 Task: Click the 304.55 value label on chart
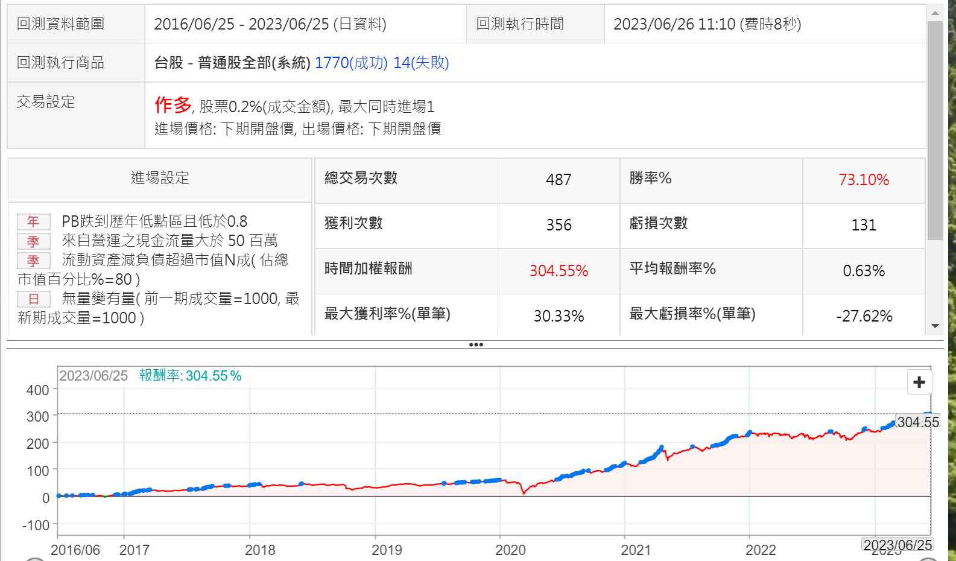point(917,422)
